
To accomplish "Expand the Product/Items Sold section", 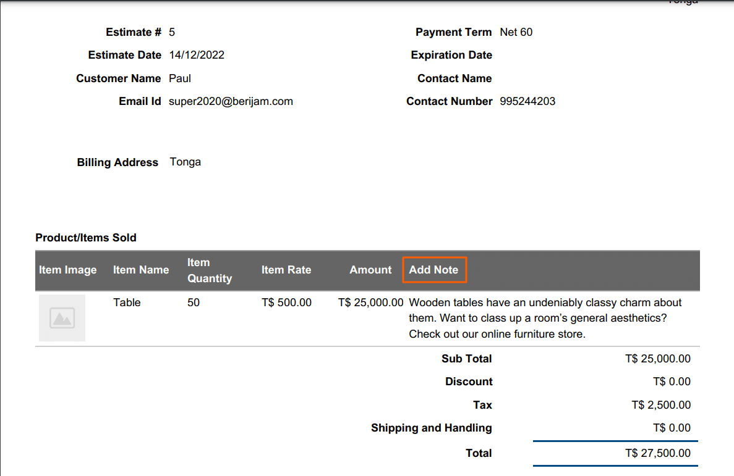I will point(86,237).
